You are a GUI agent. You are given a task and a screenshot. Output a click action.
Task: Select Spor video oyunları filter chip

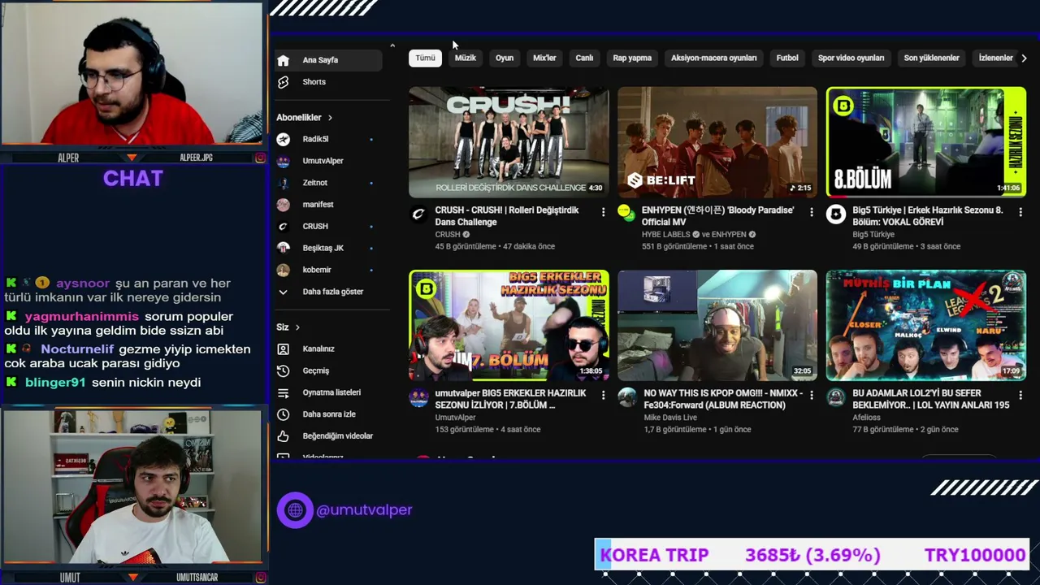(851, 58)
